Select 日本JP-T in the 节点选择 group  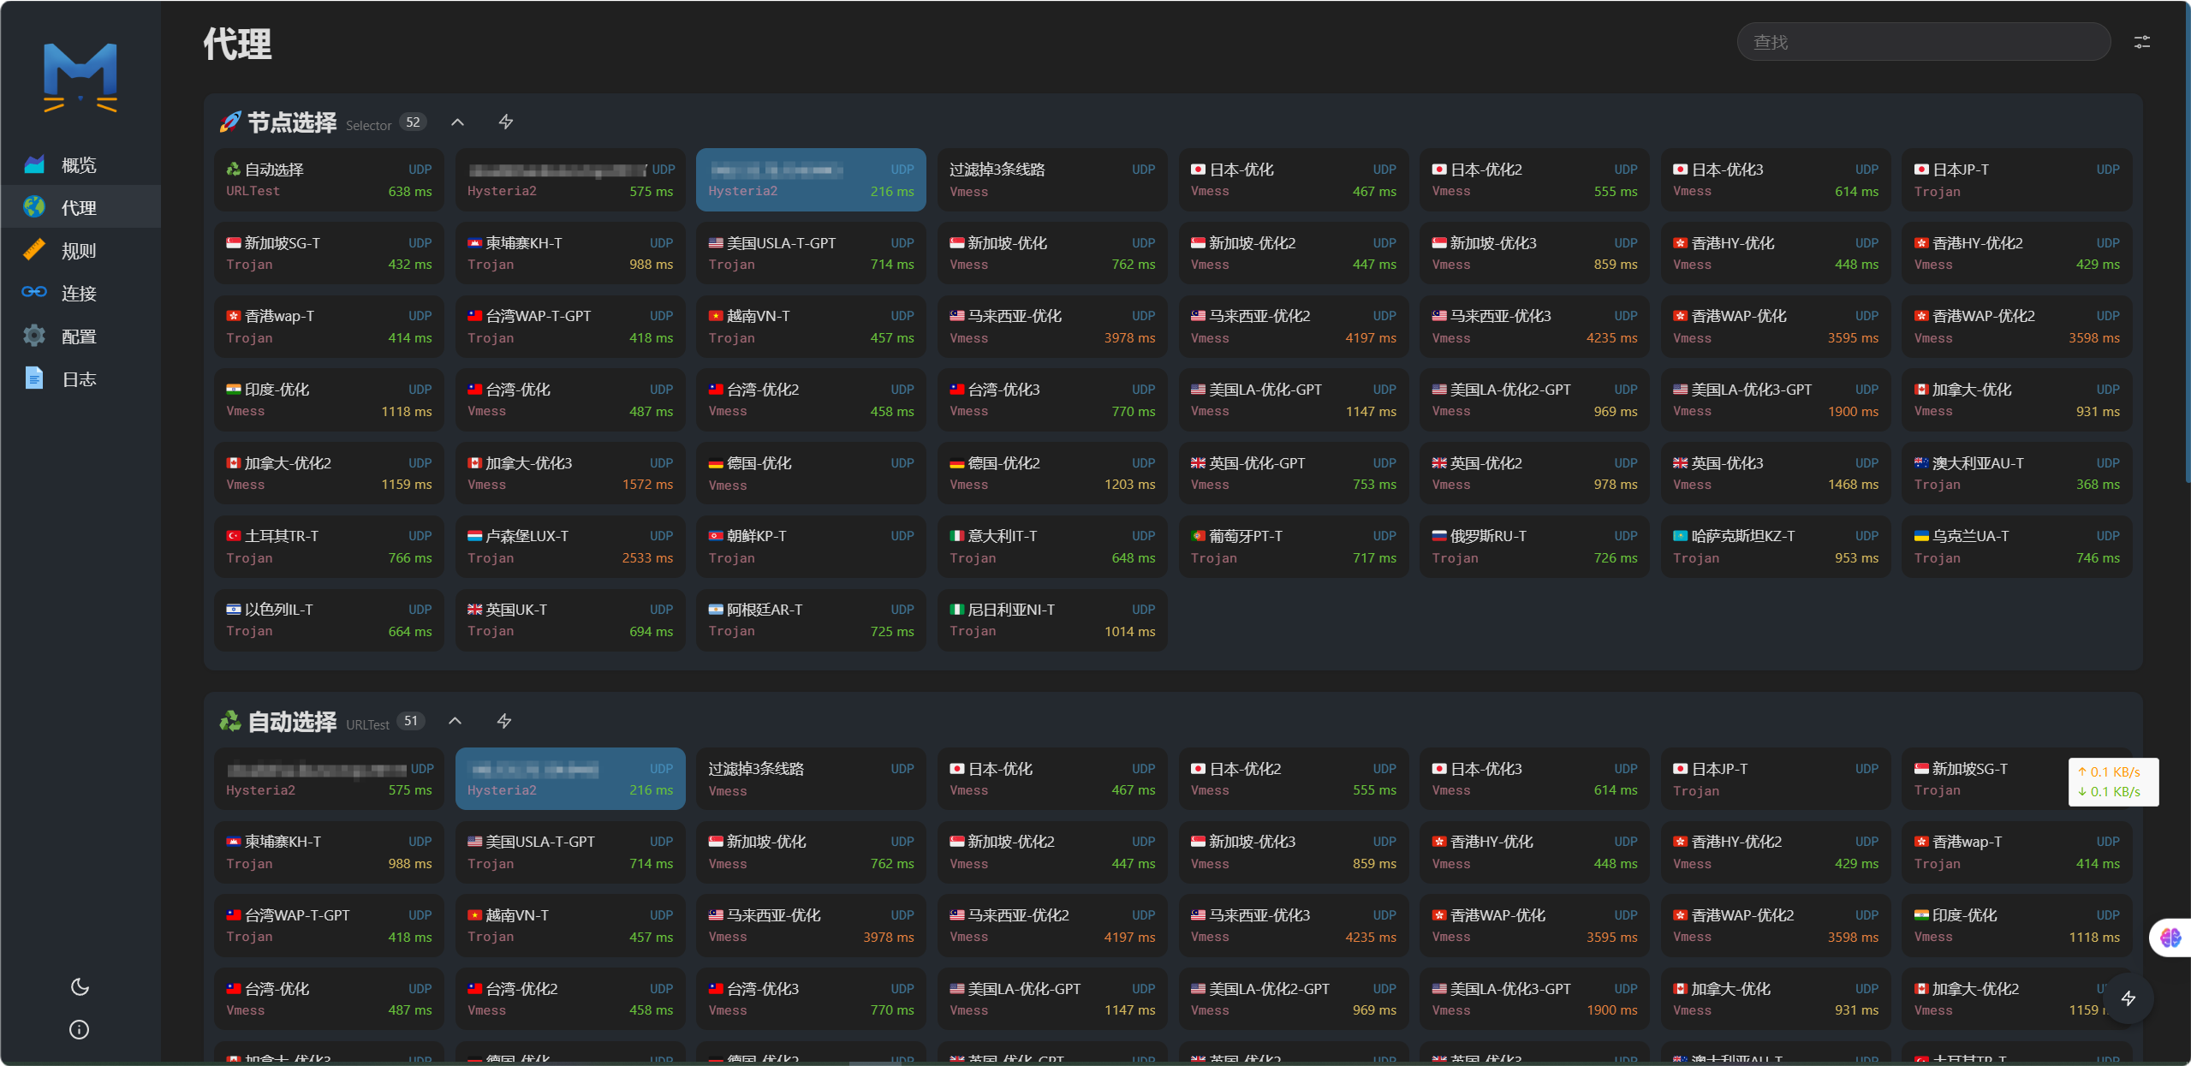pyautogui.click(x=2016, y=180)
